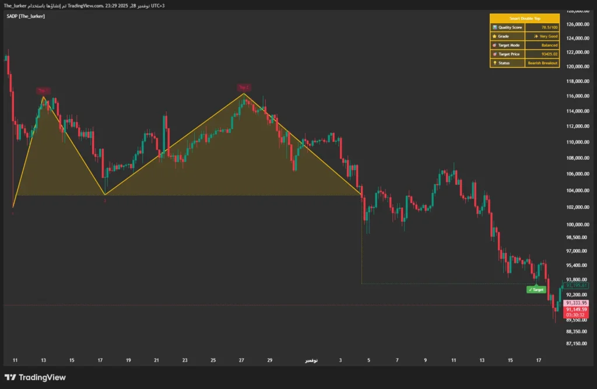The height and width of the screenshot is (389, 597).
Task: Click the star icon beside Grade
Action: coord(494,36)
